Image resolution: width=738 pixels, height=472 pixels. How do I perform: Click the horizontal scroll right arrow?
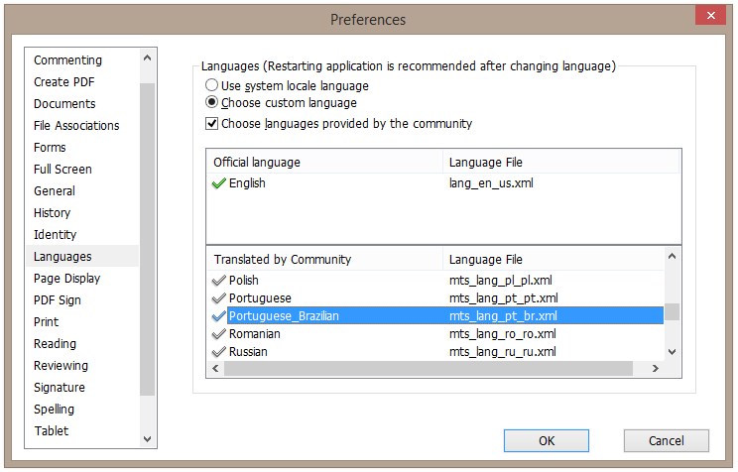click(655, 369)
